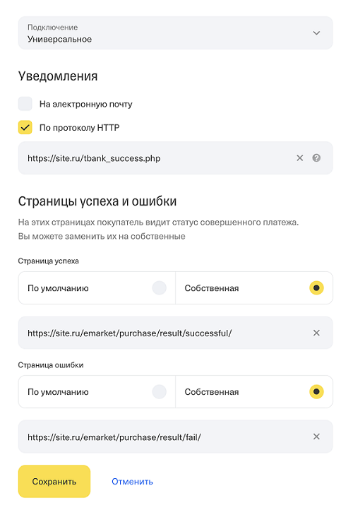Click the Сохранить button
The height and width of the screenshot is (510, 353).
point(54,481)
